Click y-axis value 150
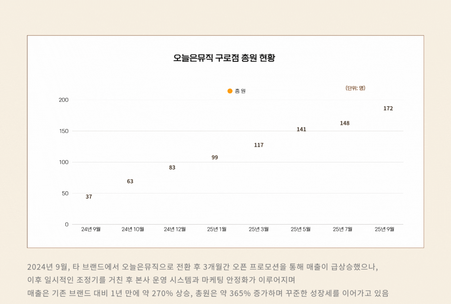The image size is (451, 304). point(64,131)
